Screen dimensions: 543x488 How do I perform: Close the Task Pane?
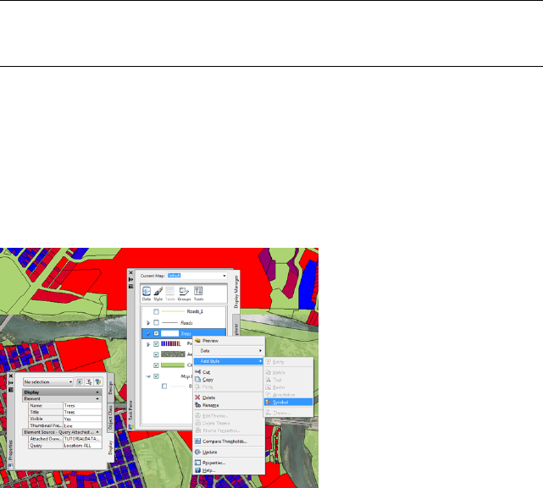131,273
